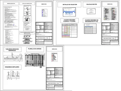This screenshot has height=91, width=121.
Task: Click the tableros servicios generales wiring diagram
Action: [x=13, y=57]
